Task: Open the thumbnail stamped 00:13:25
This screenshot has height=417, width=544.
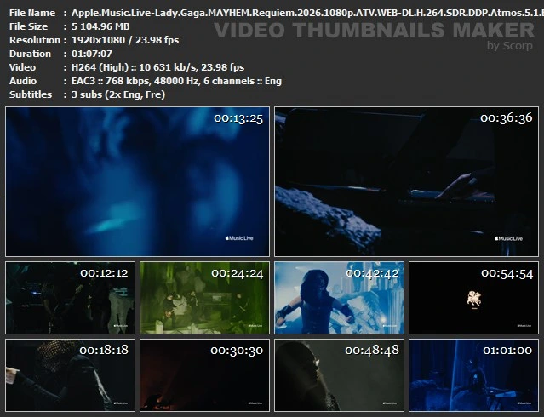Action: (137, 182)
